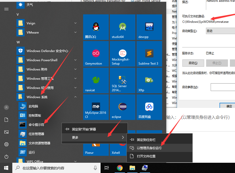Click the microphone icon in the search box
The width and height of the screenshot is (235, 173).
point(95,168)
